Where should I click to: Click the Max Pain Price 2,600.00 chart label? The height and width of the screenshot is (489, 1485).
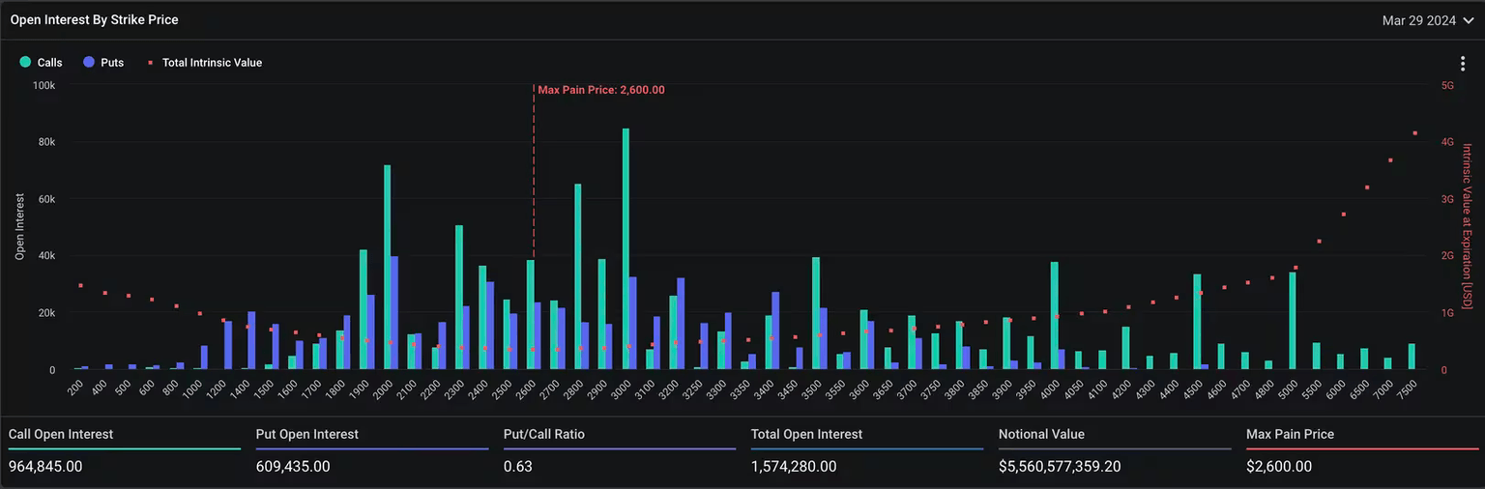coord(600,90)
